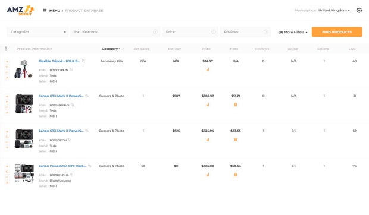This screenshot has width=369, height=215.
Task: Refresh the Flexible Tripod product row
Action: (7, 67)
